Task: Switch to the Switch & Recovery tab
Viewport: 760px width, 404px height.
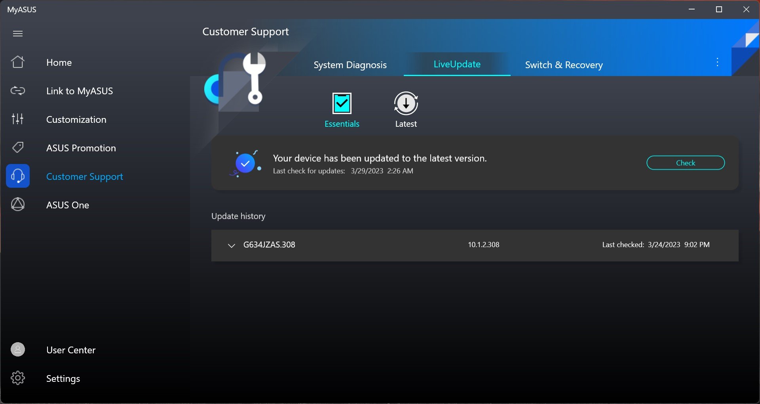Action: 564,65
